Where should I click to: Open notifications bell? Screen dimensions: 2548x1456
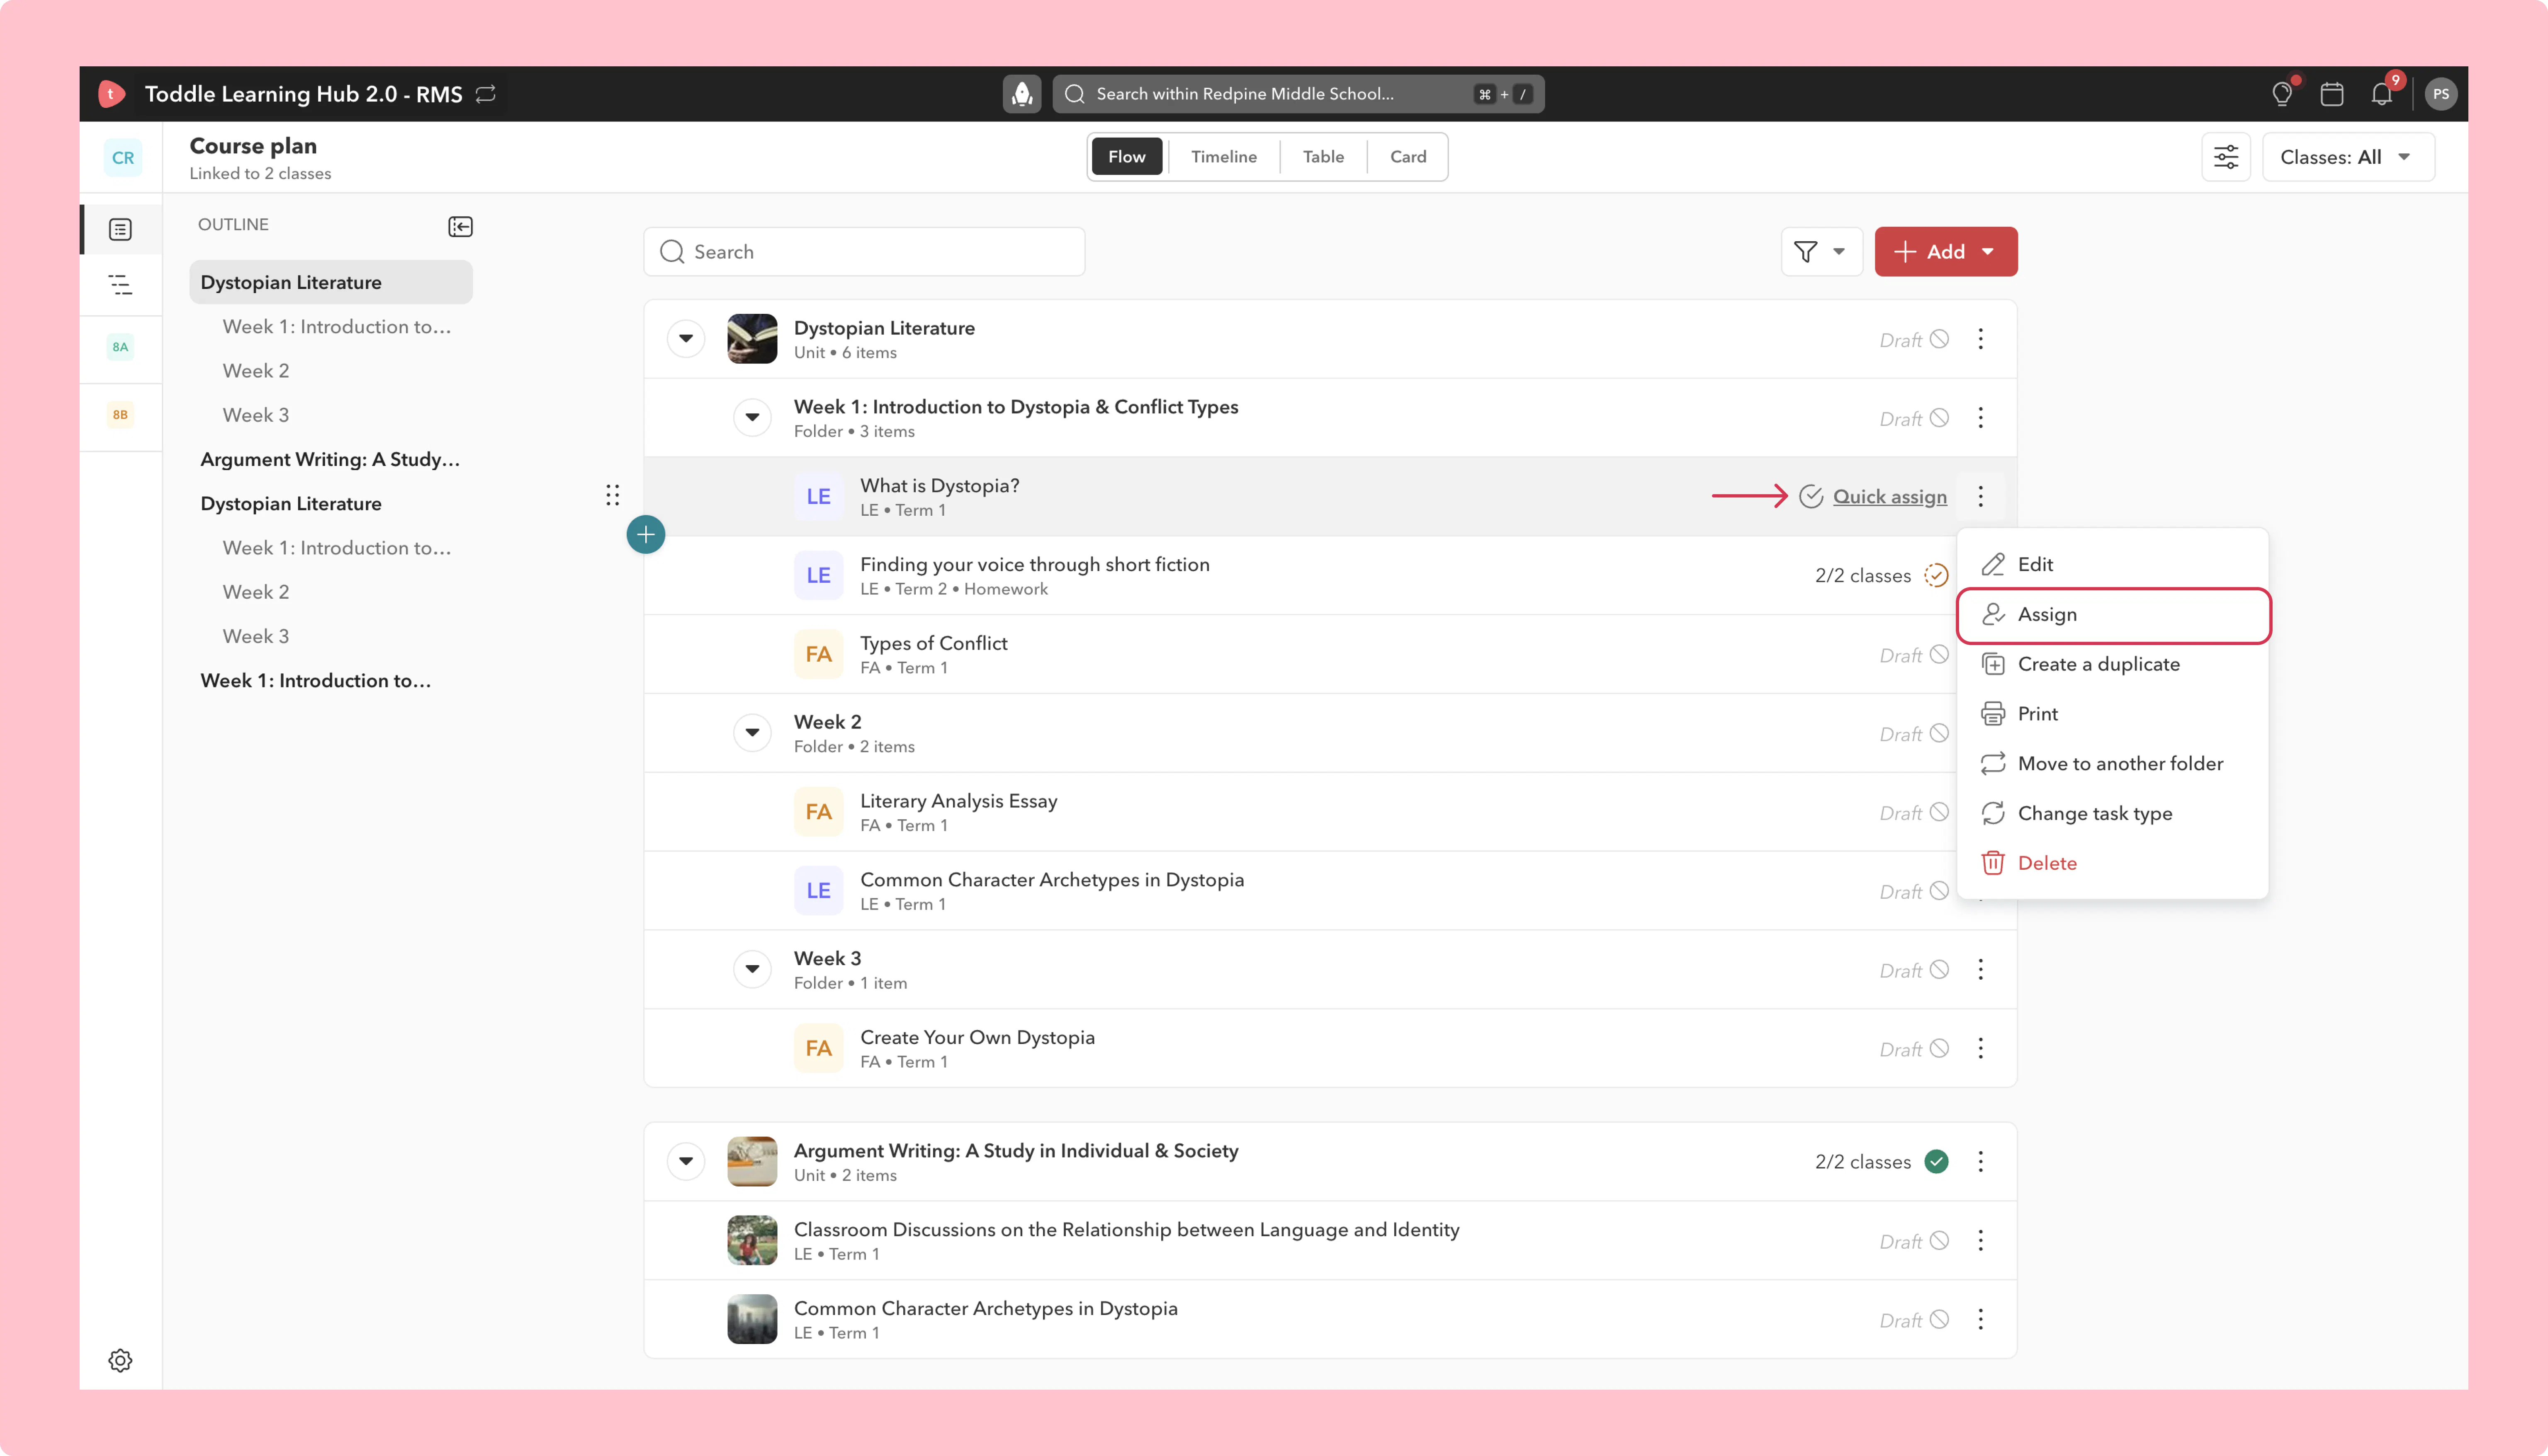pyautogui.click(x=2382, y=94)
